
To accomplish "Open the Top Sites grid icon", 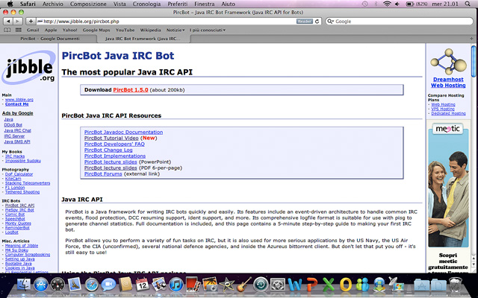I will [x=18, y=30].
